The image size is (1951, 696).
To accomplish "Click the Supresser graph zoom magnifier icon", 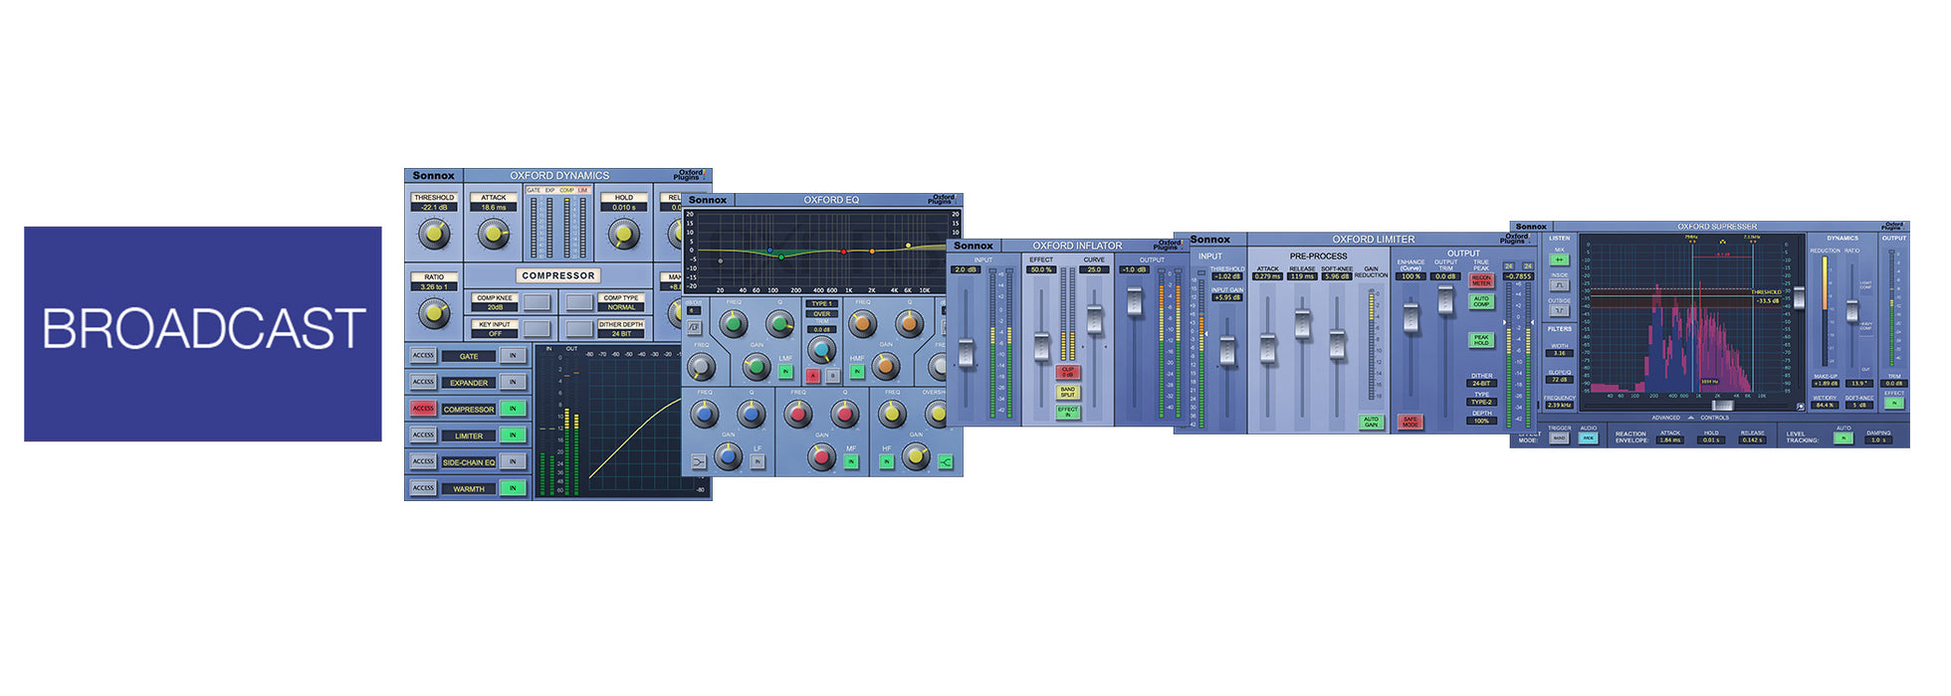I will pos(1800,407).
